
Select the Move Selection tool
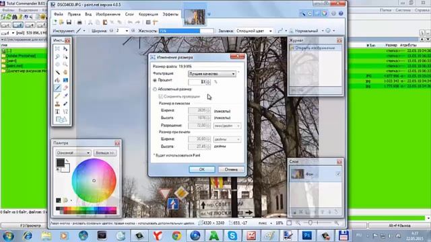pos(65,56)
